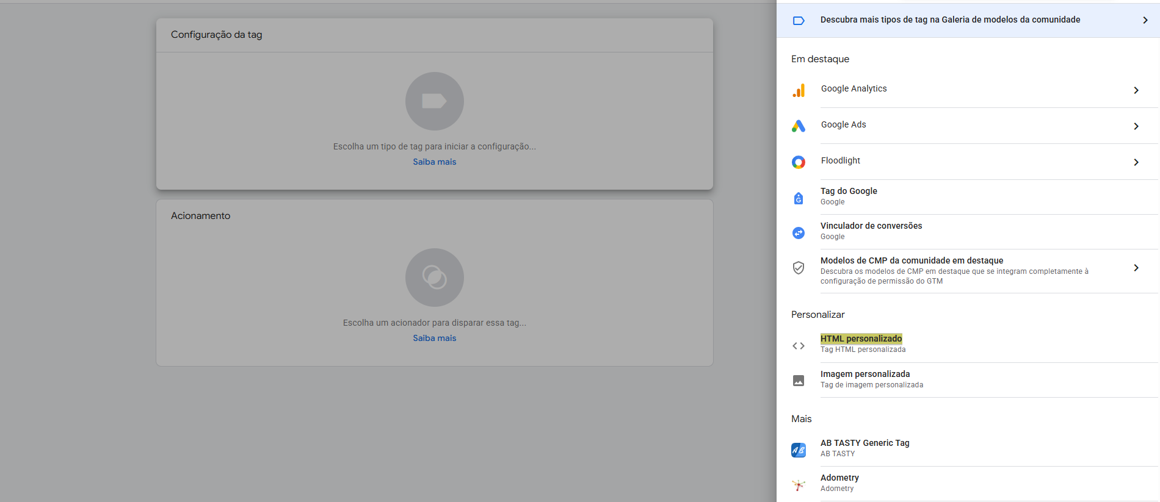Viewport: 1160px width, 502px height.
Task: Click the Adometry logo icon
Action: tap(799, 485)
